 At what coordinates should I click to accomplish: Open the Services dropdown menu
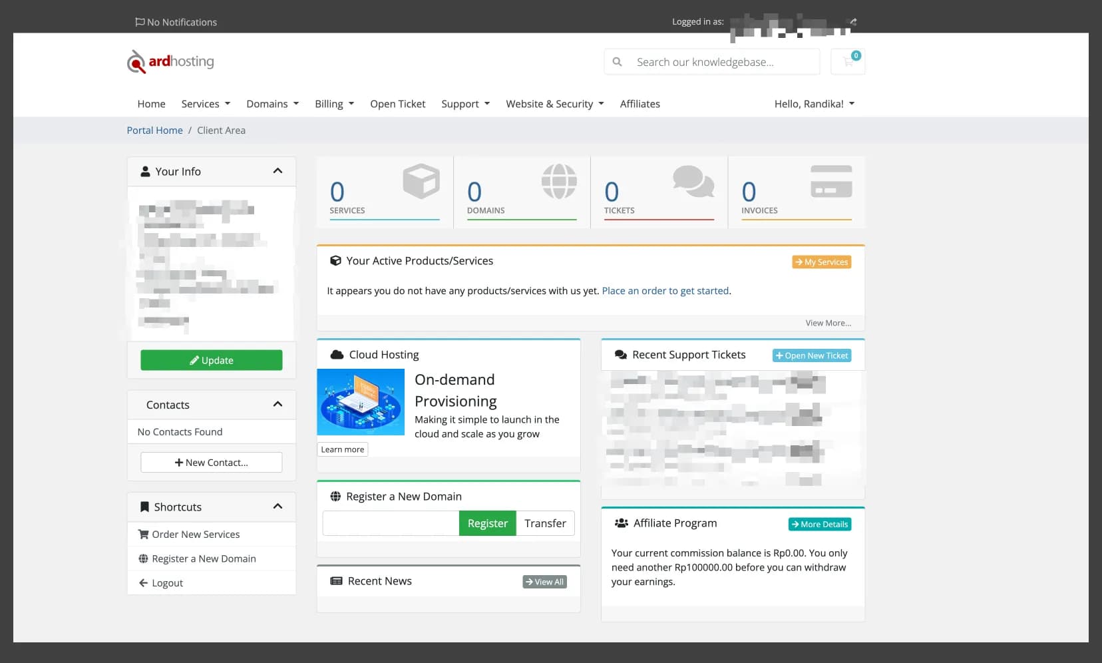point(206,104)
